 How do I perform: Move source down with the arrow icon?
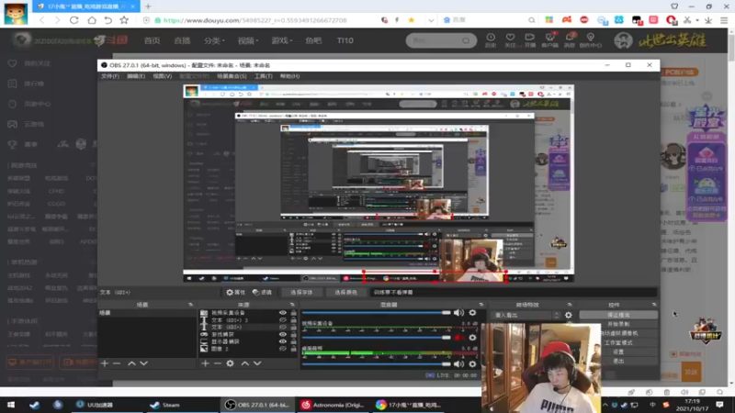[x=257, y=363]
